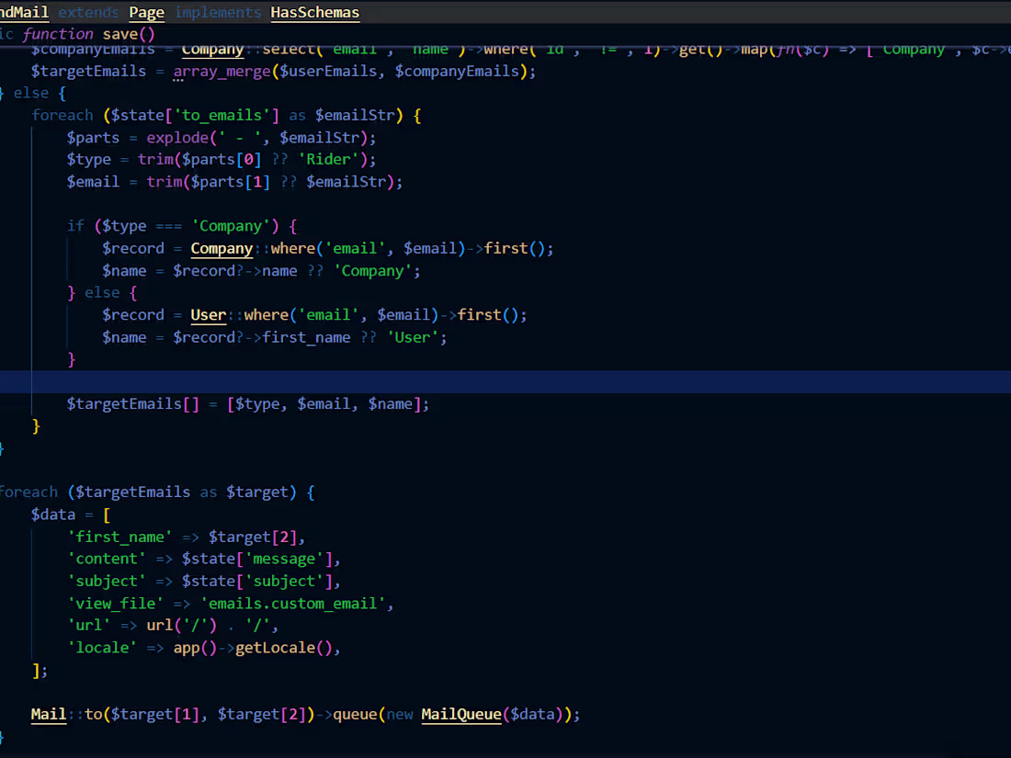Select $userEmails argument inside array_merge
The width and height of the screenshot is (1011, 758).
tap(328, 71)
